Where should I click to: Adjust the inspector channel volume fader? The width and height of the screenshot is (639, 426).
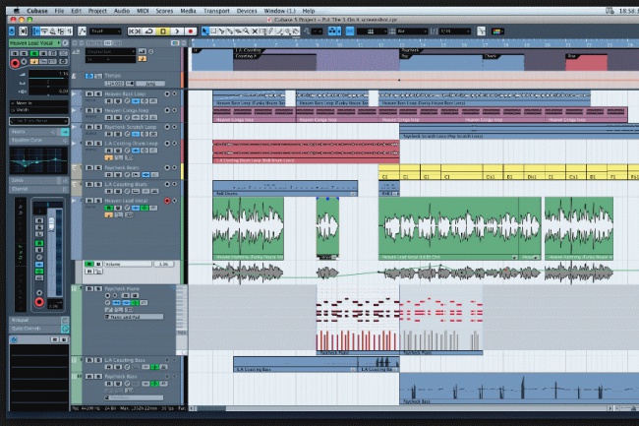(51, 223)
